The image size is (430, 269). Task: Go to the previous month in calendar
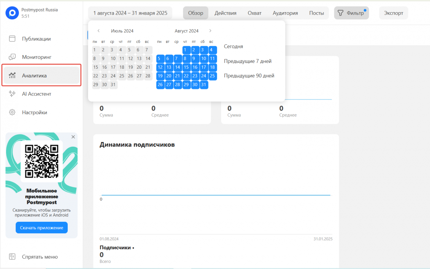click(99, 31)
